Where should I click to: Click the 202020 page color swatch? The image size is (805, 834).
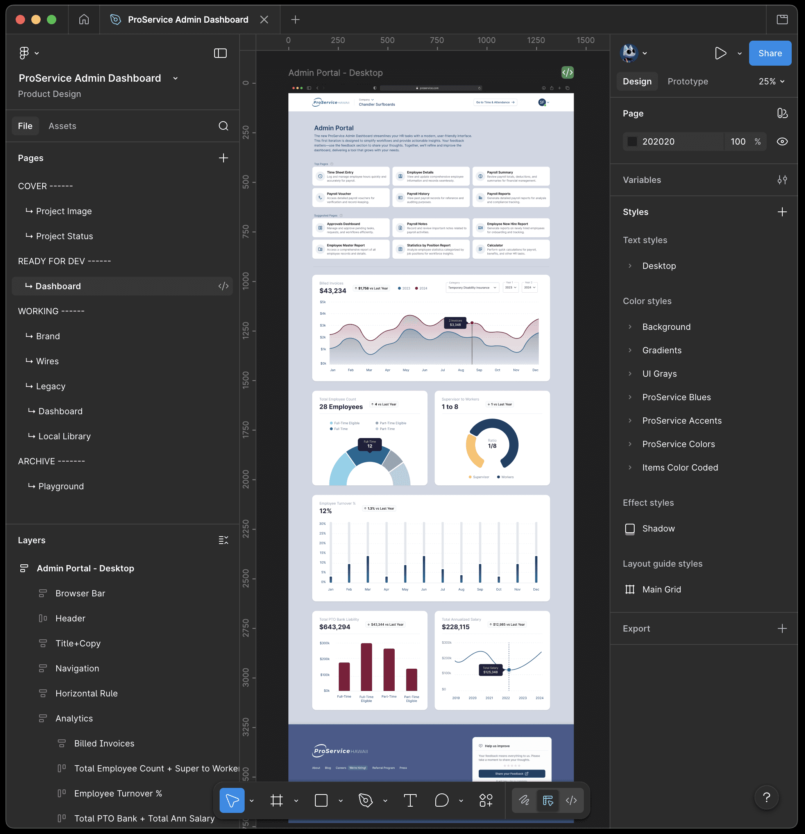click(x=632, y=142)
